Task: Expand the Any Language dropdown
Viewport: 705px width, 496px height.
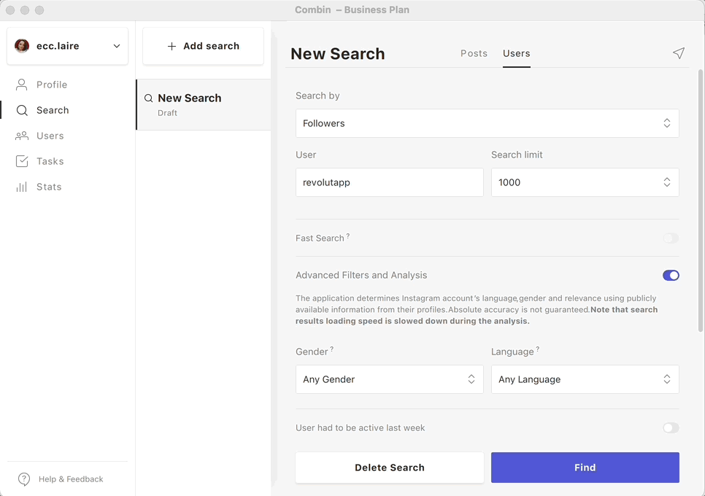Action: (585, 379)
